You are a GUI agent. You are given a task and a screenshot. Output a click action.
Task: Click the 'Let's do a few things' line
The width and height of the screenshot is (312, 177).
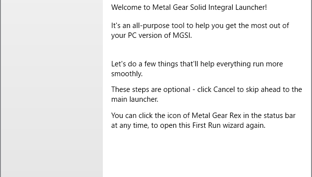(x=197, y=64)
